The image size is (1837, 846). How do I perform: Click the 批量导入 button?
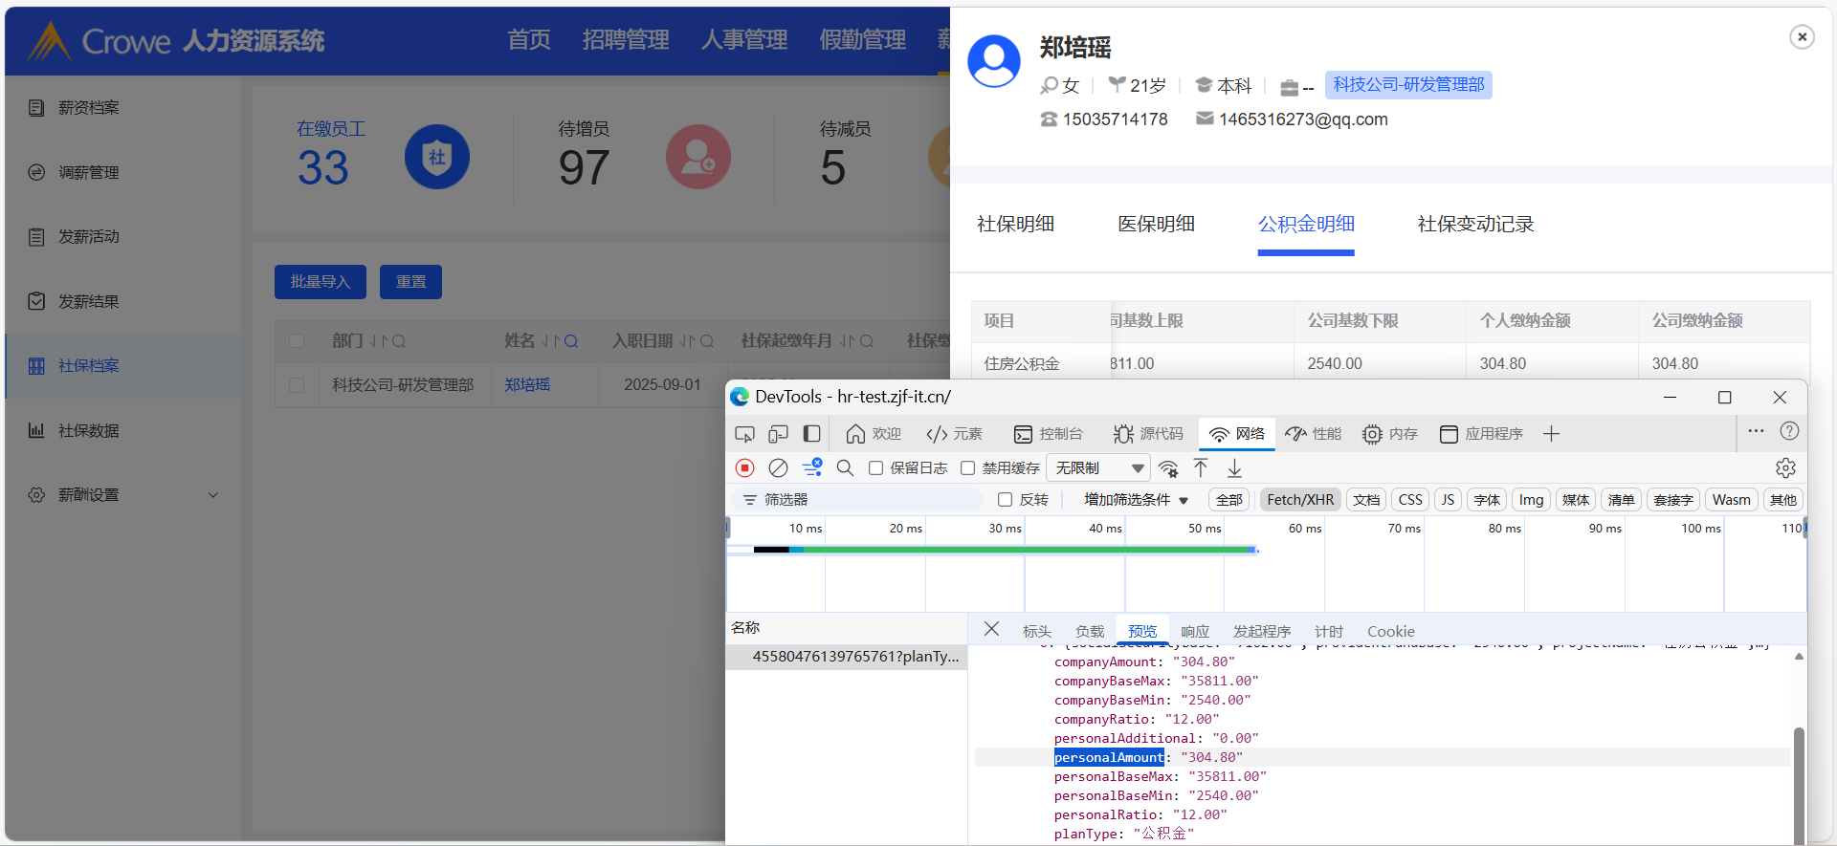tap(320, 282)
